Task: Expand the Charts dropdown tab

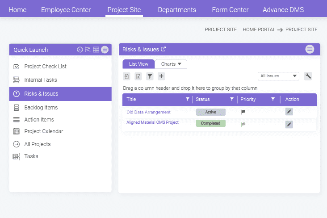Action: pyautogui.click(x=171, y=64)
